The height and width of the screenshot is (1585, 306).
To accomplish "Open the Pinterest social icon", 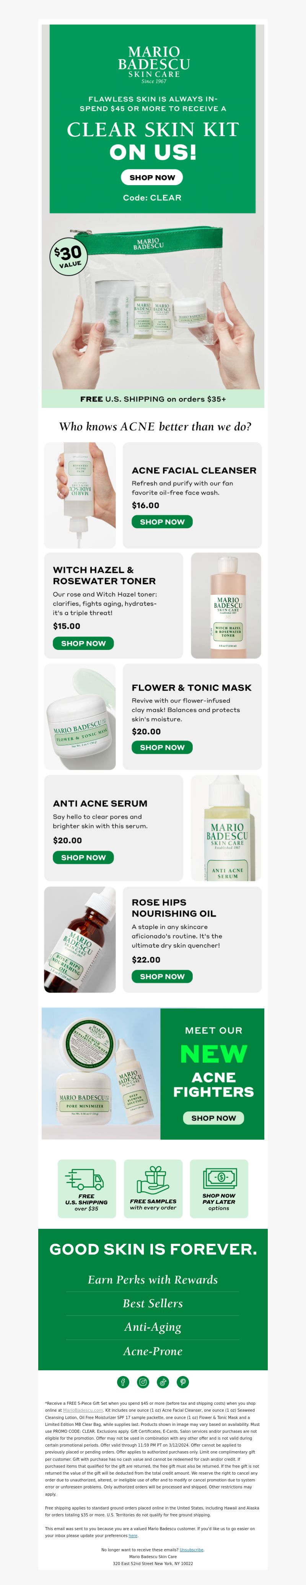I will click(x=183, y=1382).
